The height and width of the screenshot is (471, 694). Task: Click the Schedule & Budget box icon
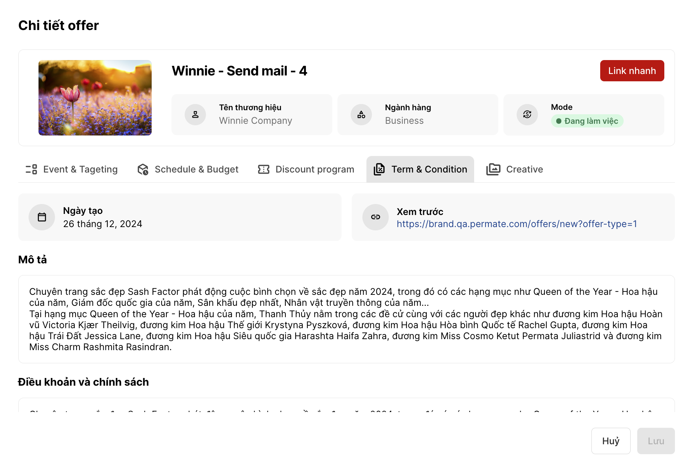click(143, 169)
